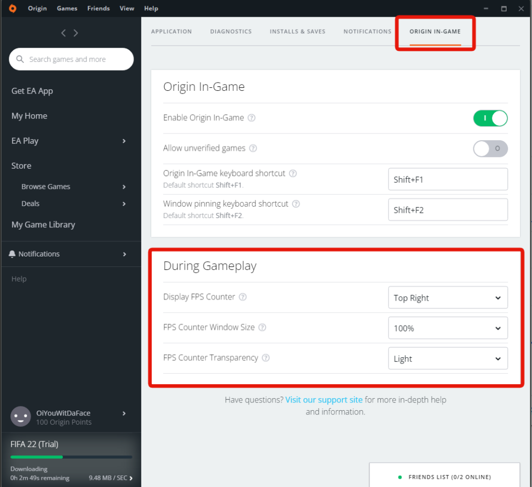Show help for Allow unverified games

point(253,148)
